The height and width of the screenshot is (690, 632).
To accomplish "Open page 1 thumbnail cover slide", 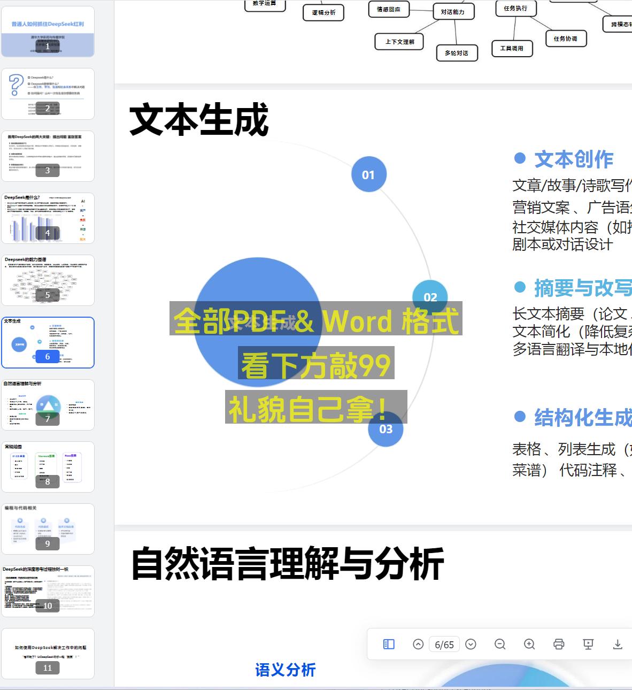I will click(48, 32).
